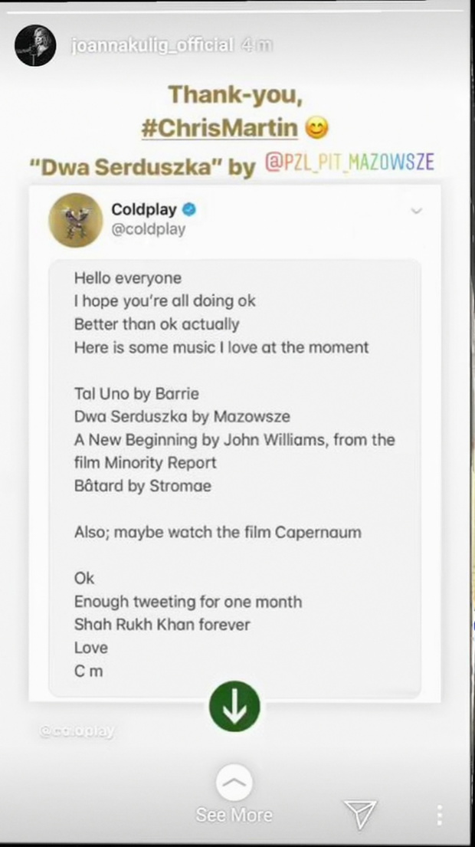Tap the smiling emoji after #ChrisMartin
475x847 pixels.
(317, 127)
